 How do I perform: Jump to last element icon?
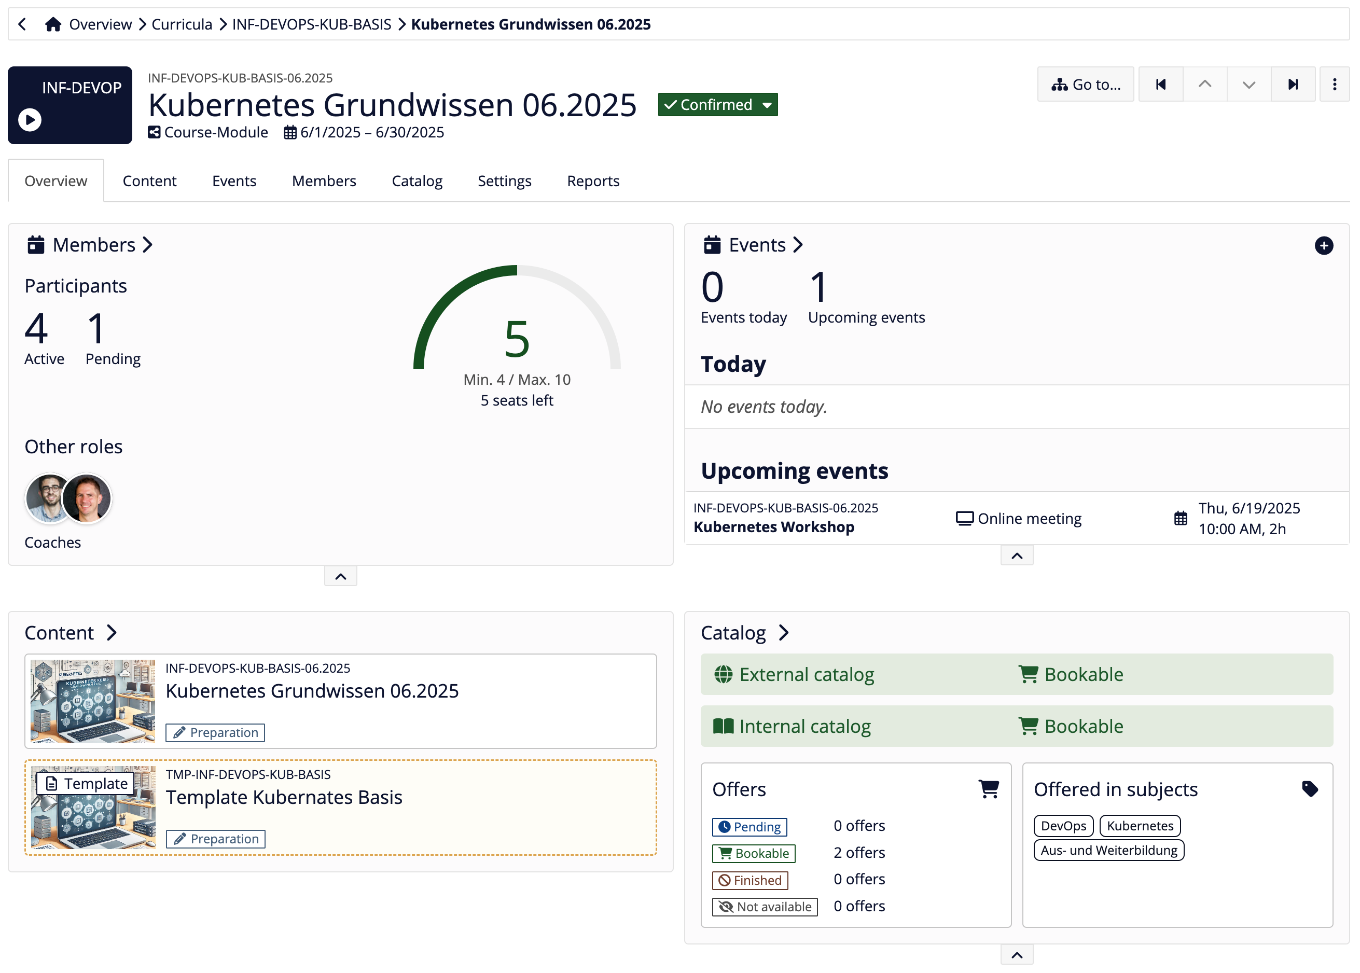point(1292,85)
